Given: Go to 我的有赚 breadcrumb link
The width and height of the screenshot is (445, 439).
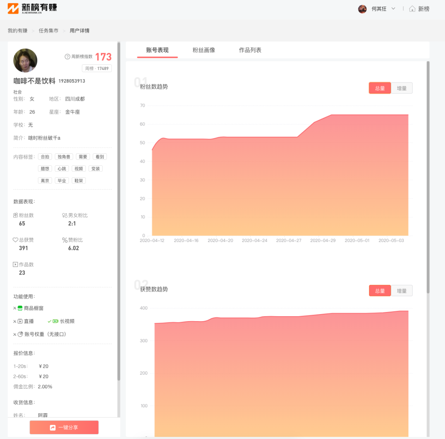Looking at the screenshot, I should click(x=17, y=31).
